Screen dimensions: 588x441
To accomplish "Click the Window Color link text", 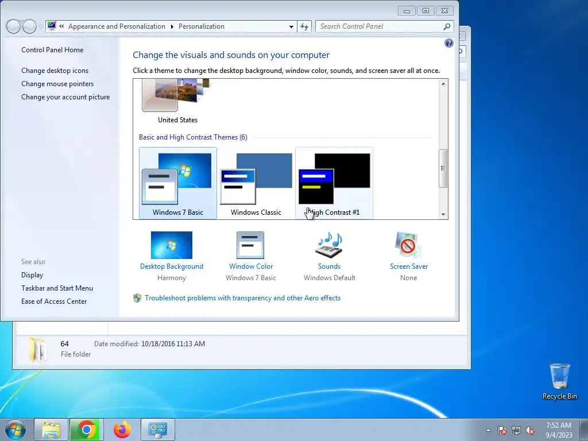I will [x=251, y=266].
